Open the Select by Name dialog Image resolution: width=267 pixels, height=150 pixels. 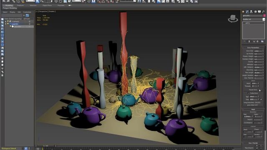click(42, 2)
